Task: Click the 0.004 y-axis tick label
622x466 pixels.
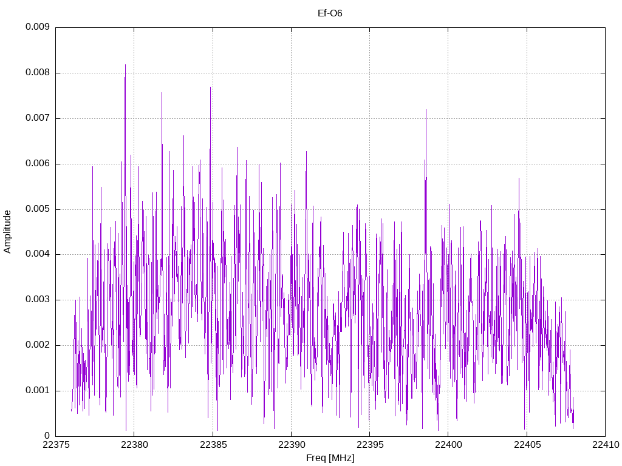Action: [37, 254]
